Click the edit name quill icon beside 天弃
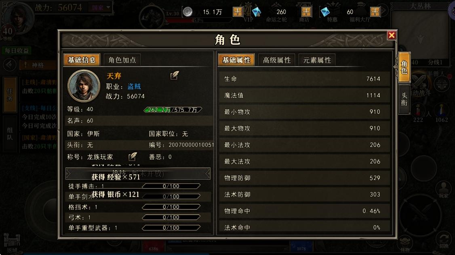 (175, 76)
